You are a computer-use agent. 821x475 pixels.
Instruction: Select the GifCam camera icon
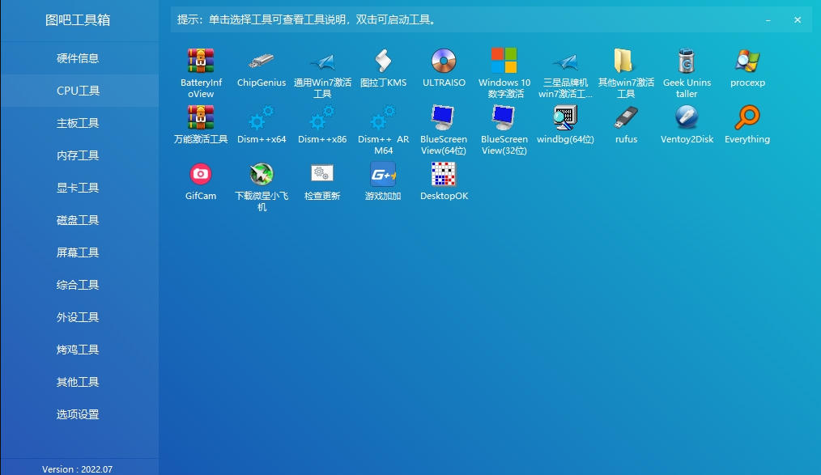[x=201, y=174]
